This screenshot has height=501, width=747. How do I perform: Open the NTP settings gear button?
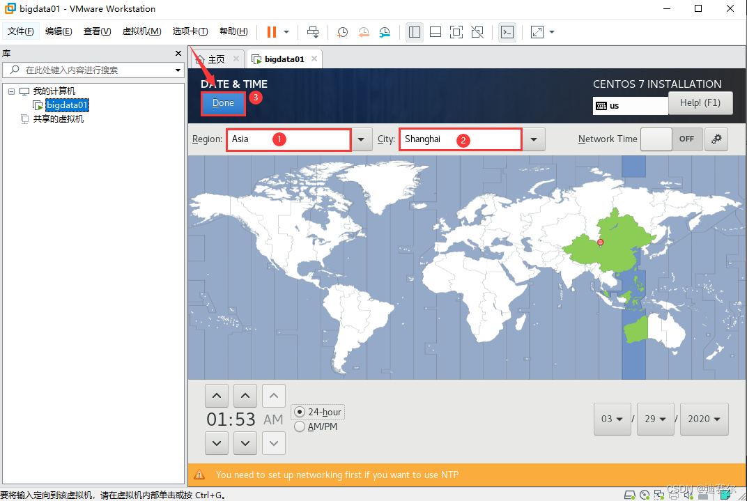[x=716, y=139]
